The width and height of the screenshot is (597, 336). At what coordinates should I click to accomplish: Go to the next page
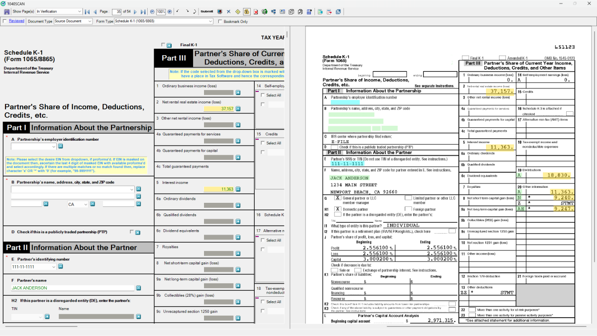pyautogui.click(x=135, y=11)
